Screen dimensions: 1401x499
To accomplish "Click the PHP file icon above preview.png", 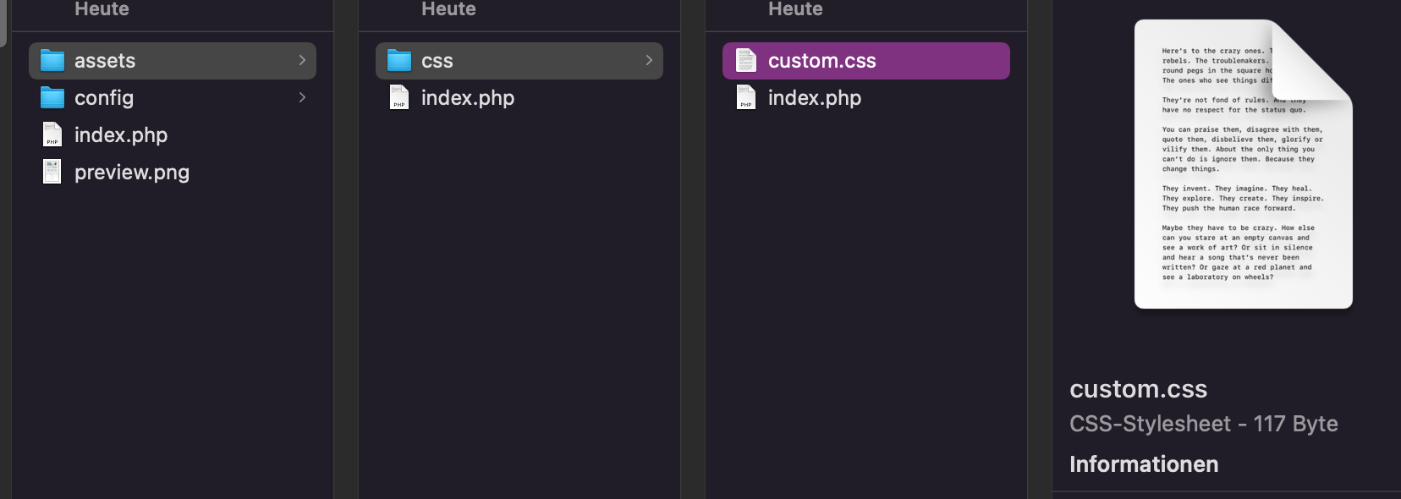I will click(52, 135).
